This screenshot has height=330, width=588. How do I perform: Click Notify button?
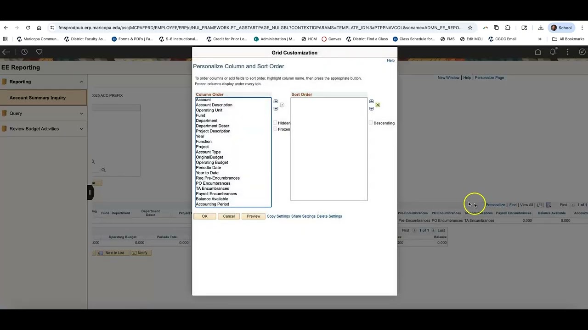140,253
